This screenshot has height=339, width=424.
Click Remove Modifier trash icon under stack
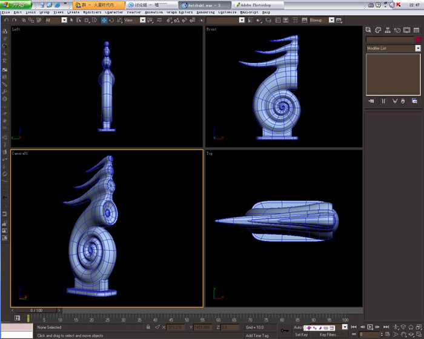pyautogui.click(x=403, y=101)
